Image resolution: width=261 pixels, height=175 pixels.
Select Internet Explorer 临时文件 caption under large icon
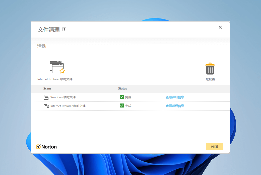coord(55,79)
